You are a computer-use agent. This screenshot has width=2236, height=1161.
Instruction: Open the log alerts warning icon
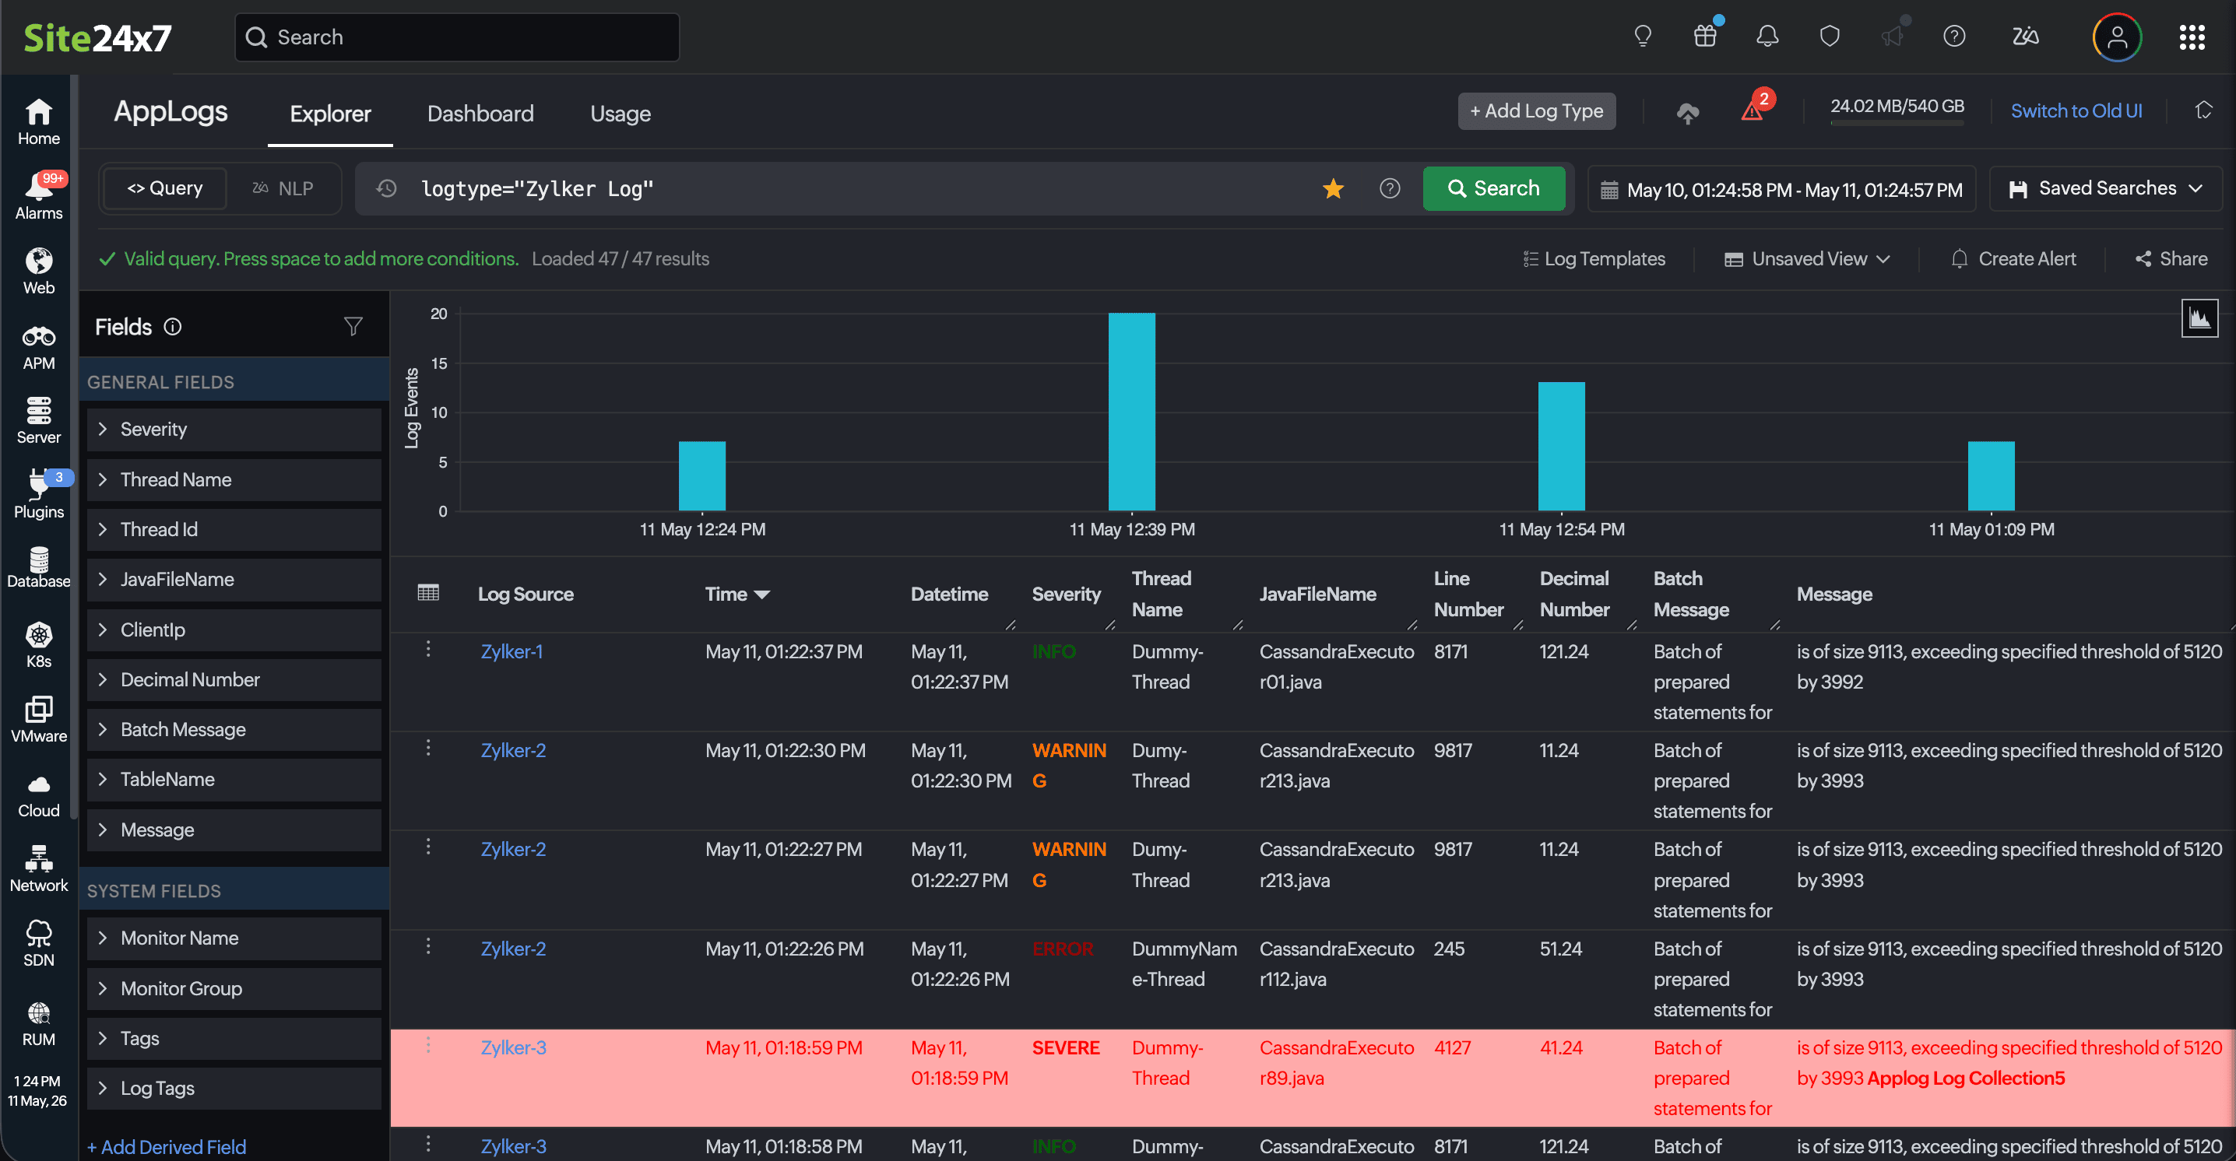1753,111
